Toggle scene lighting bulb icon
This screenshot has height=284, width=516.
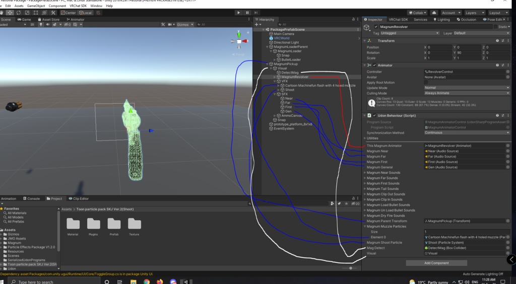(x=41, y=25)
